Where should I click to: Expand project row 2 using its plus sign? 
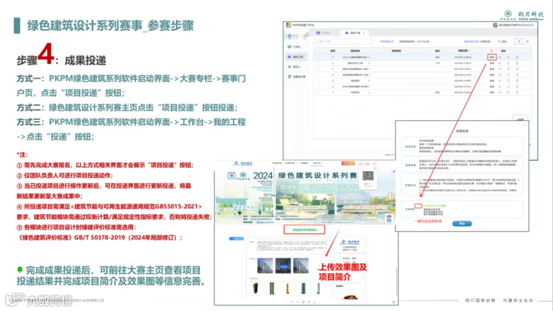tap(369, 63)
